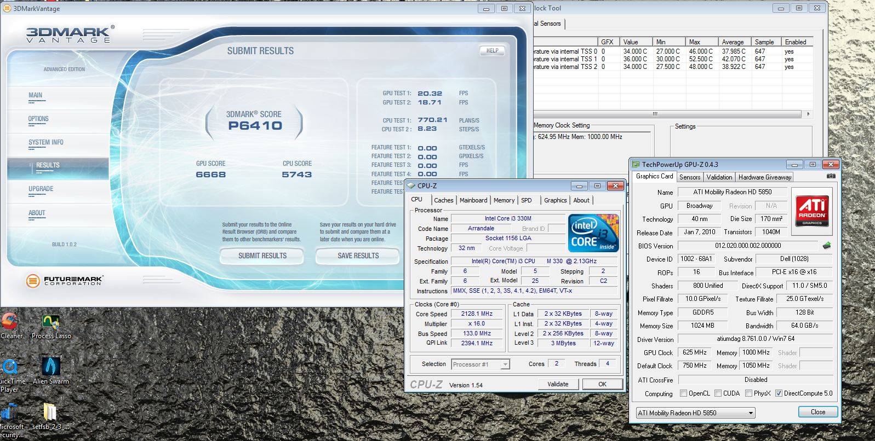Image resolution: width=875 pixels, height=441 pixels.
Task: Click the Driver Version field in GPU-Z
Action: tap(755, 339)
